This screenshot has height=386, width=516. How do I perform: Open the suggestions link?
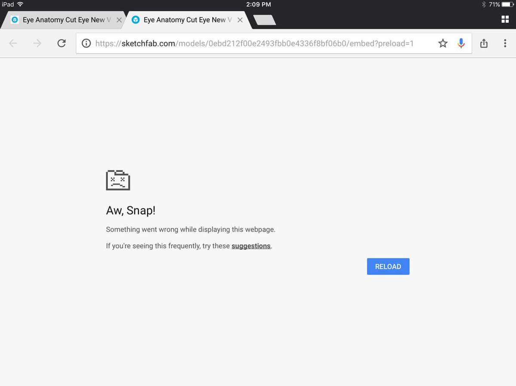click(x=251, y=246)
